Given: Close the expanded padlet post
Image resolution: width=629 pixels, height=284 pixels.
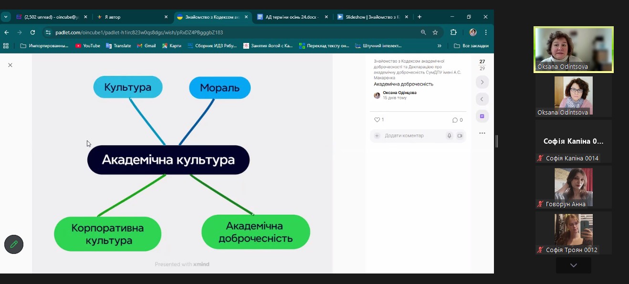Looking at the screenshot, I should pyautogui.click(x=10, y=65).
